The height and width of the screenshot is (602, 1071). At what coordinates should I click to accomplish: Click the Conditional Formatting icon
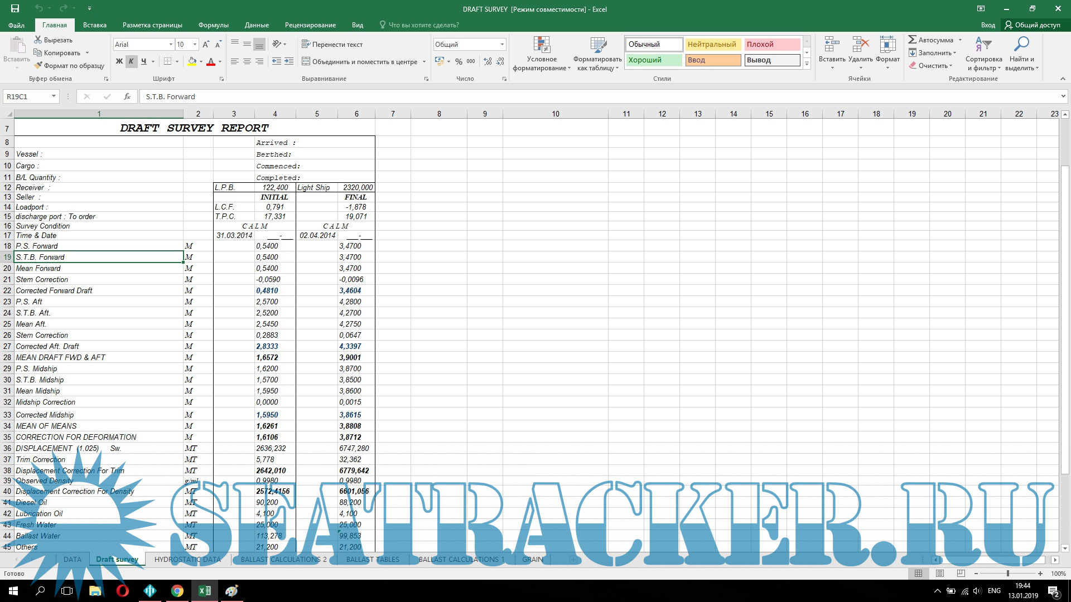tap(542, 45)
